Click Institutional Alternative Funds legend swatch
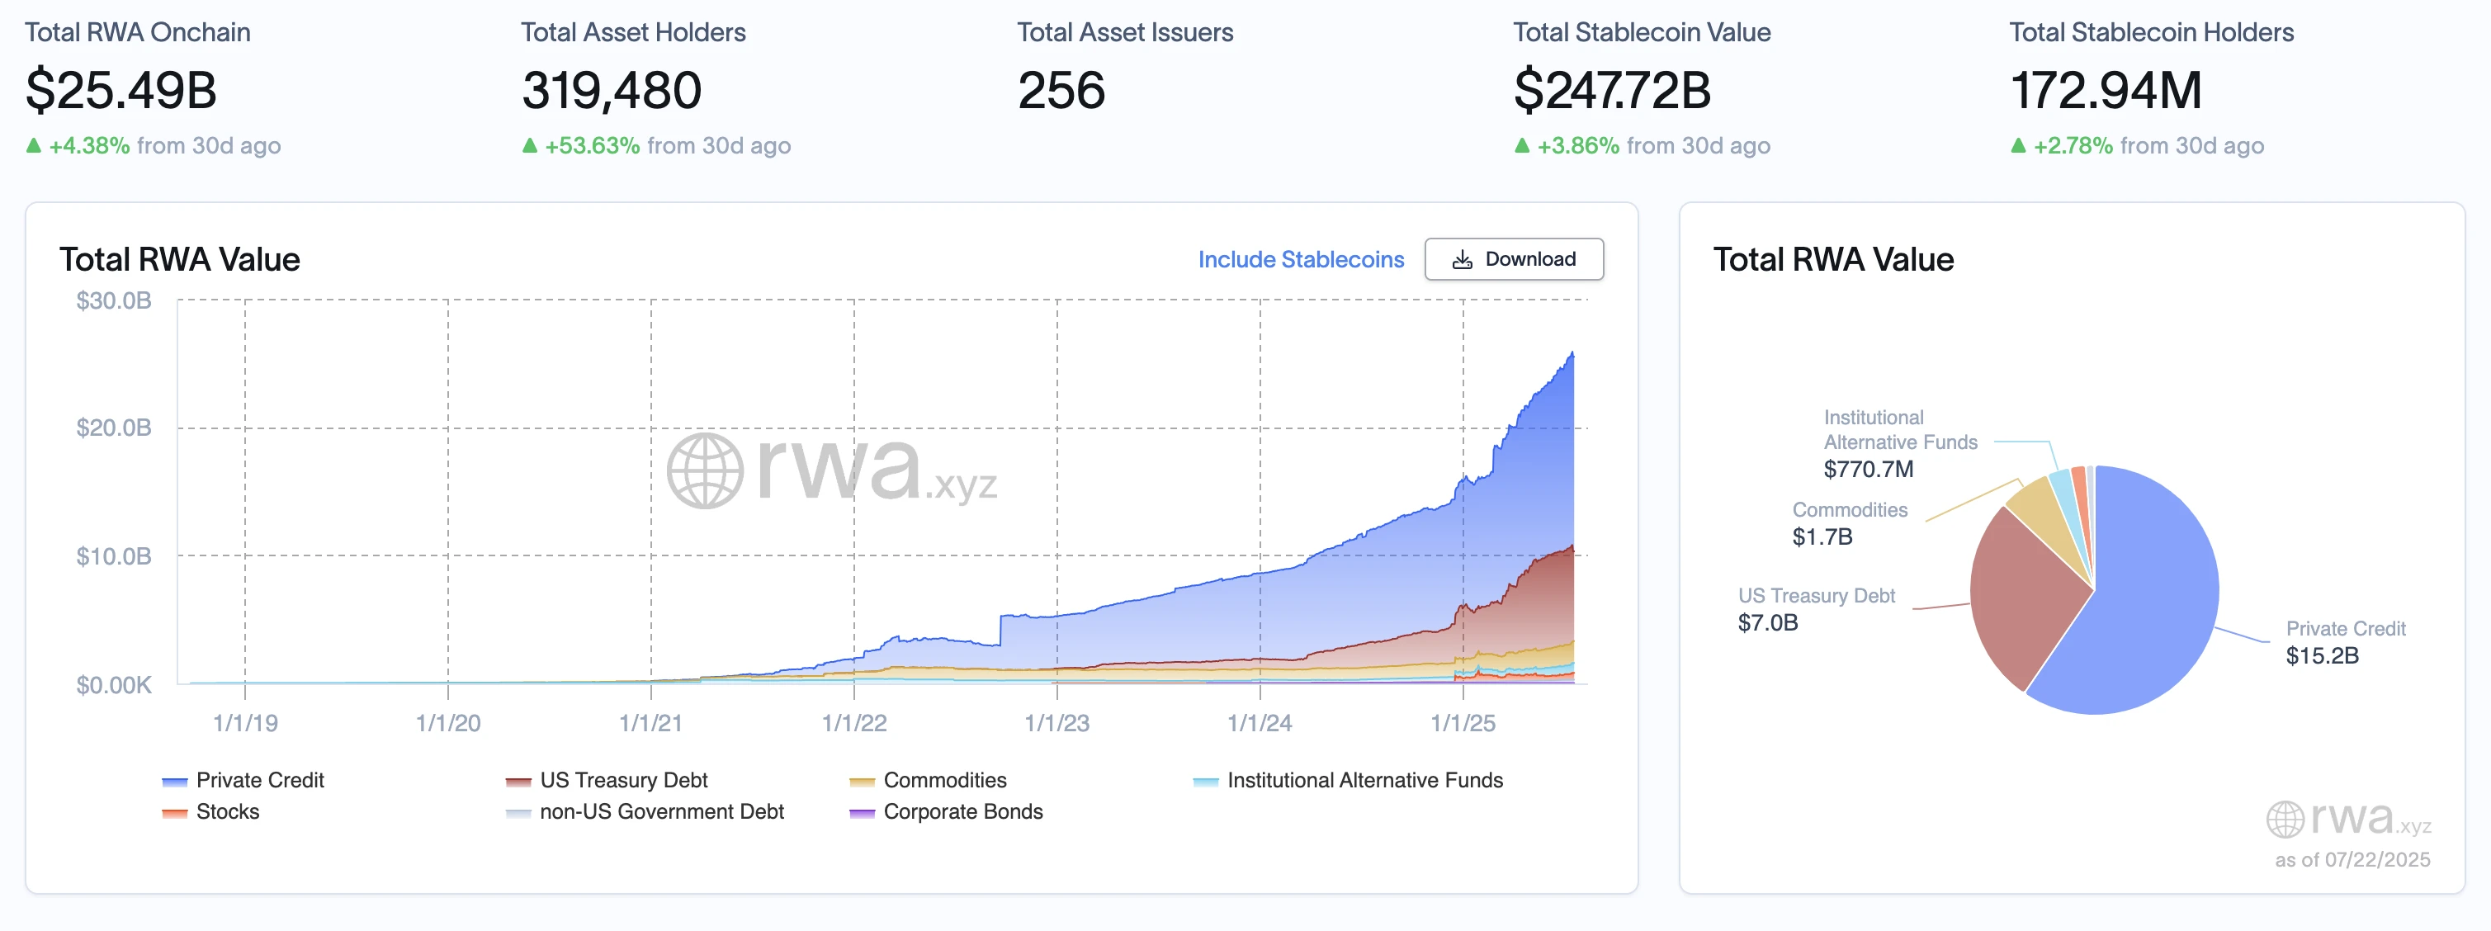This screenshot has width=2491, height=931. [1205, 781]
